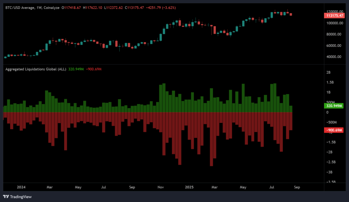349x202 pixels.
Task: Click the Aggregated Liquidations Global (ALL) indicator title
Action: point(36,69)
